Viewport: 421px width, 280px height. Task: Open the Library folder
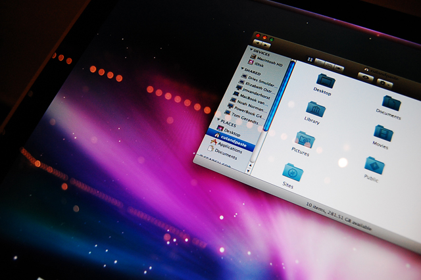(x=314, y=108)
